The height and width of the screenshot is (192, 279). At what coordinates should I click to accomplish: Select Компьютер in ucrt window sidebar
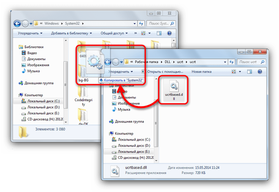pyautogui.click(x=121, y=133)
